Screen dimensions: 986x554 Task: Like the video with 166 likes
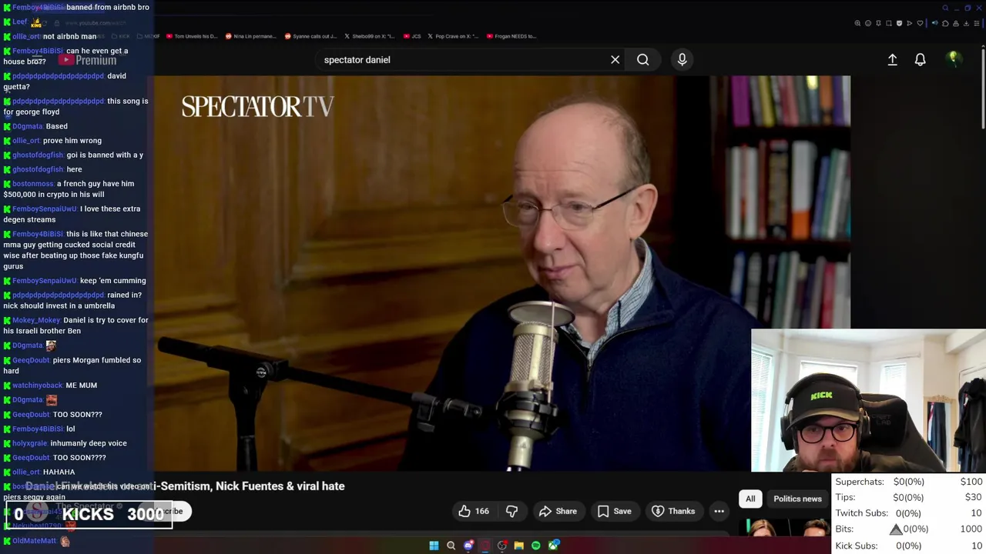tap(474, 511)
